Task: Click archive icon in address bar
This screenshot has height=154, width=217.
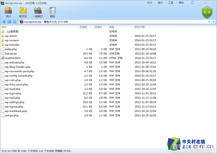Action: [21, 22]
